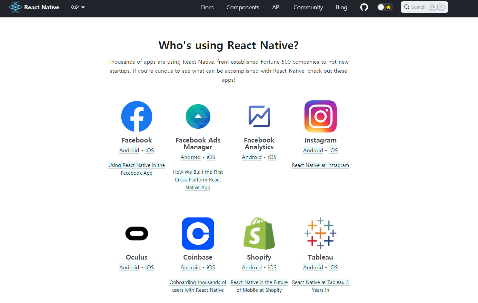Image resolution: width=478 pixels, height=303 pixels.
Task: Open the 0.64 version dropdown
Action: click(x=78, y=7)
